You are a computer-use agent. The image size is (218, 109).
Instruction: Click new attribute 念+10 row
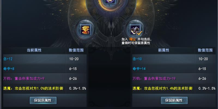click(174, 59)
